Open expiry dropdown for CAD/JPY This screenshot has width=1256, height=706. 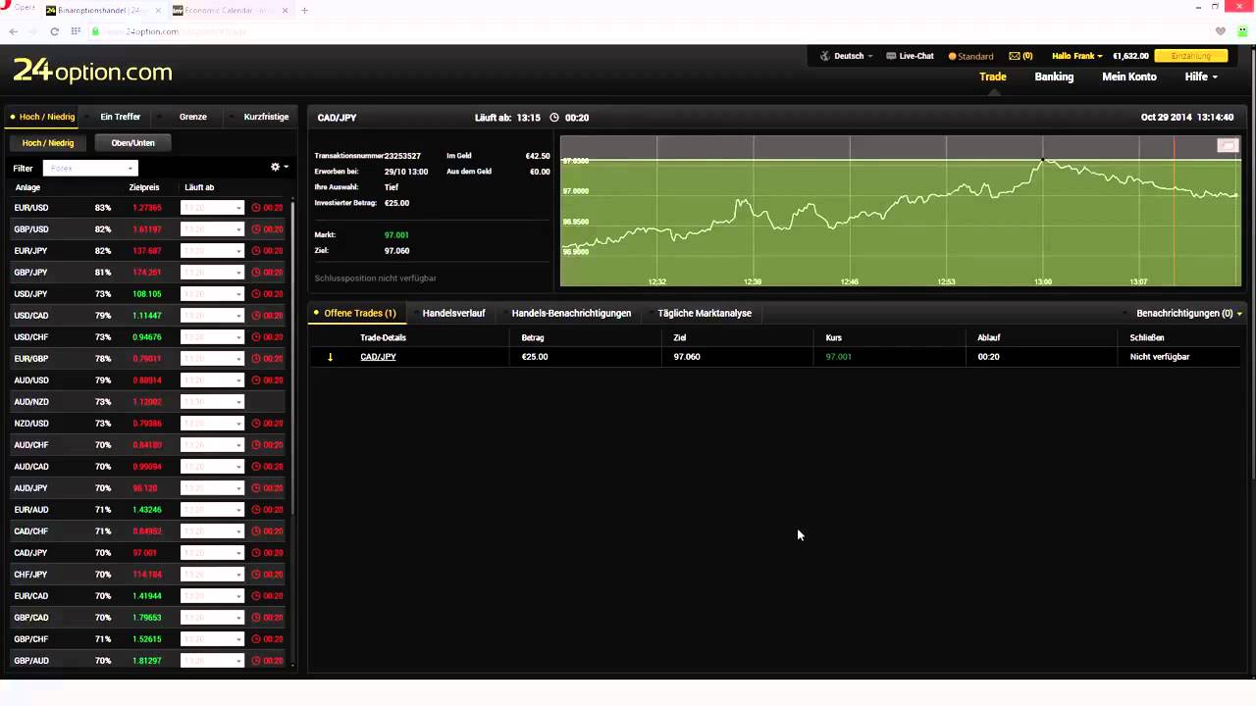pos(212,553)
